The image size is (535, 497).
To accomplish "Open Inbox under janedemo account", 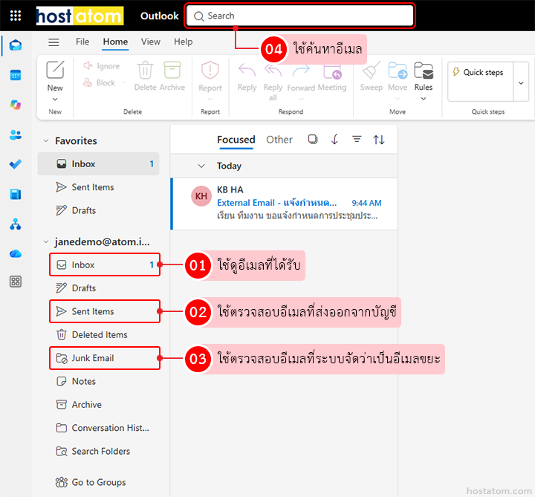I will pyautogui.click(x=105, y=264).
